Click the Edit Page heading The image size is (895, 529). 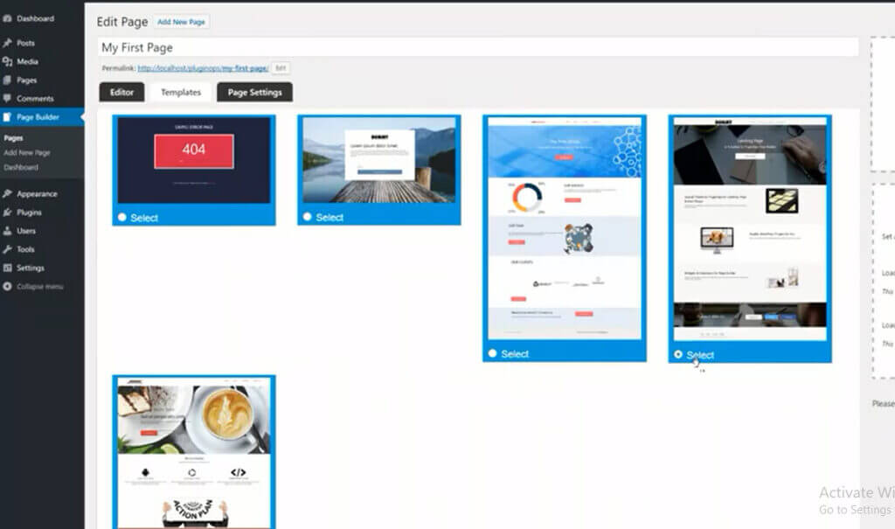[x=122, y=22]
